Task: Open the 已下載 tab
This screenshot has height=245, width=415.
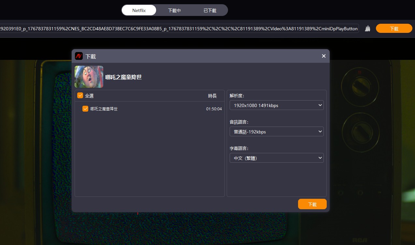Action: (210, 10)
